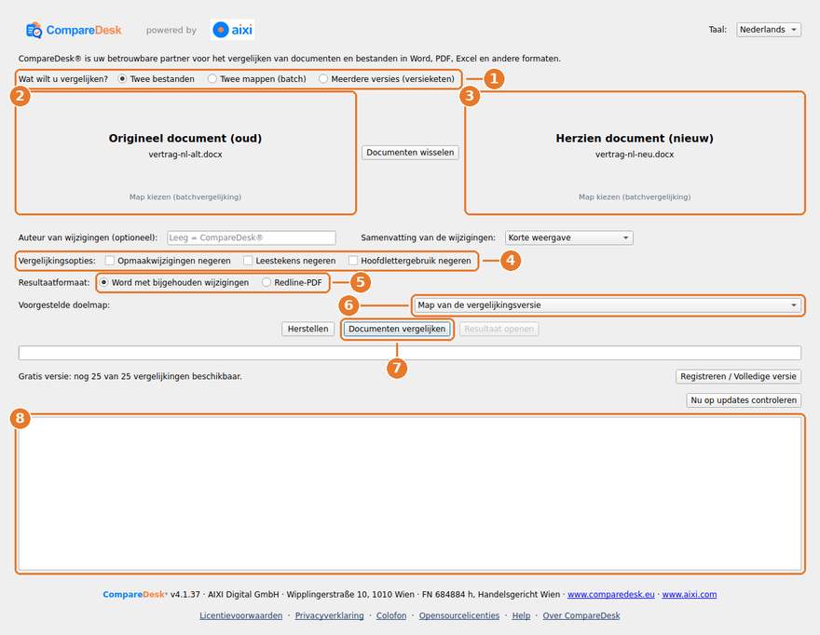Open Licentievoorwaarden link
The image size is (820, 635).
click(x=240, y=615)
